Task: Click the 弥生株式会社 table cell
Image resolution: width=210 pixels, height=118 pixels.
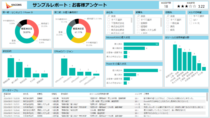Action: click(x=28, y=113)
